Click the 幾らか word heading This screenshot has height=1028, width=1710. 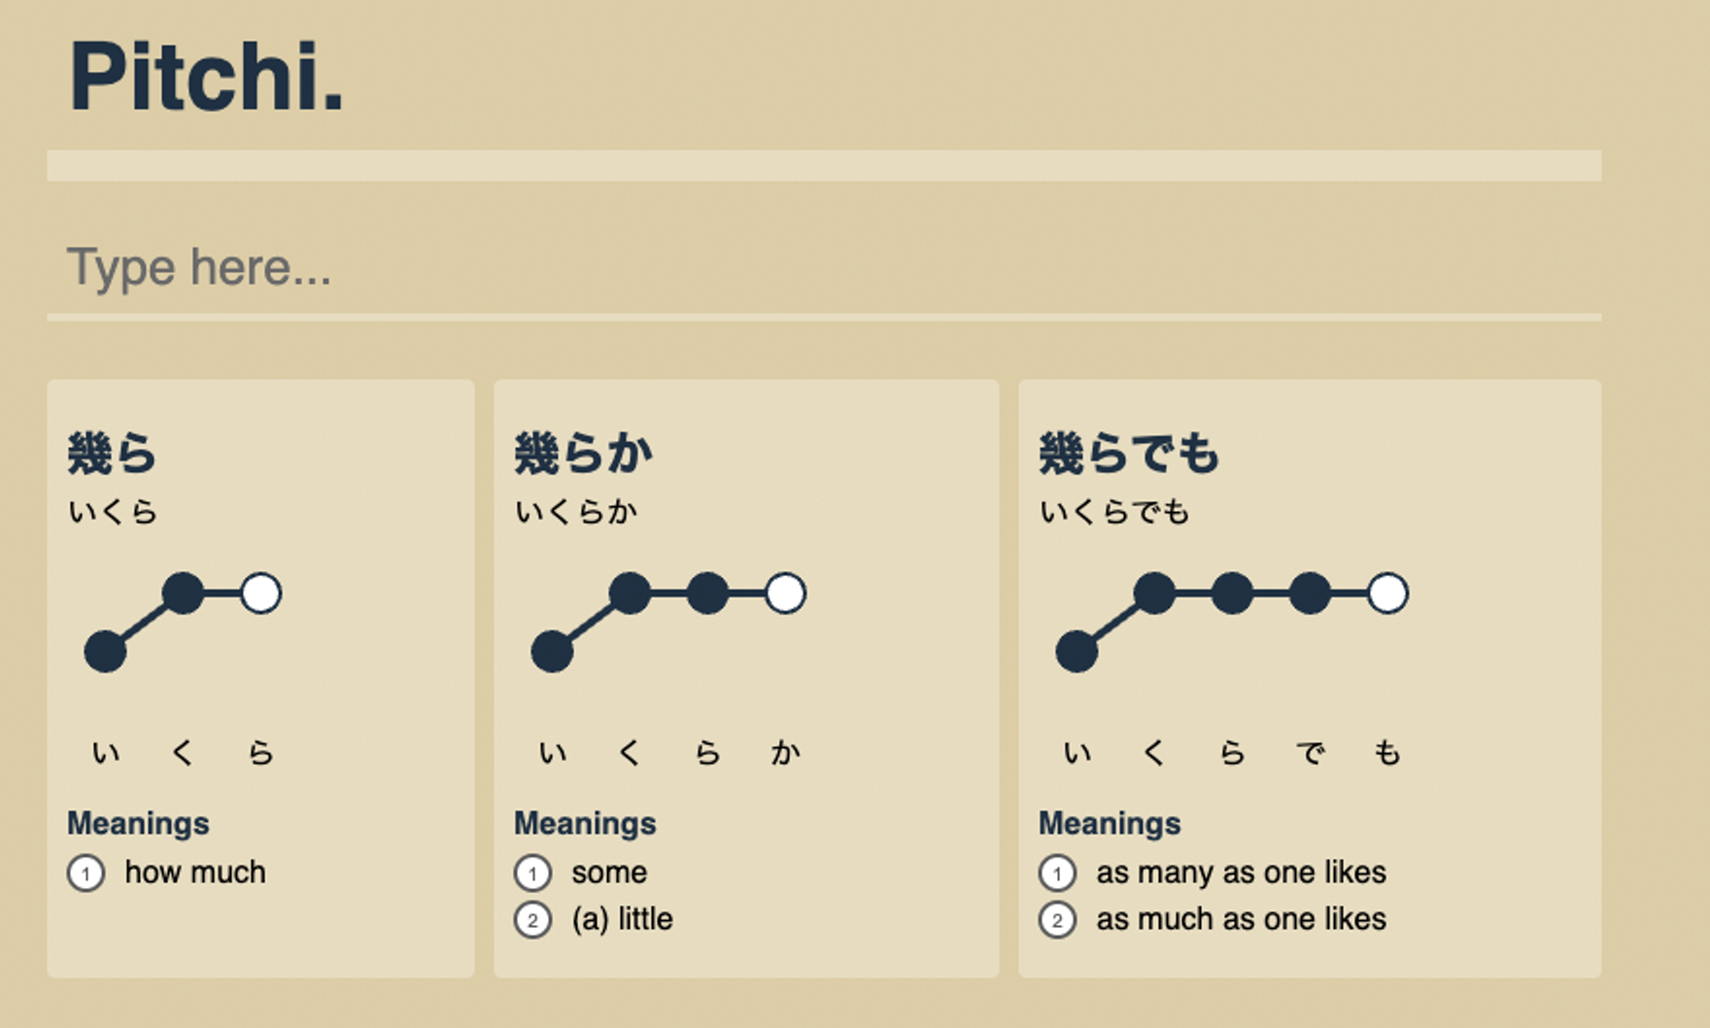point(583,454)
